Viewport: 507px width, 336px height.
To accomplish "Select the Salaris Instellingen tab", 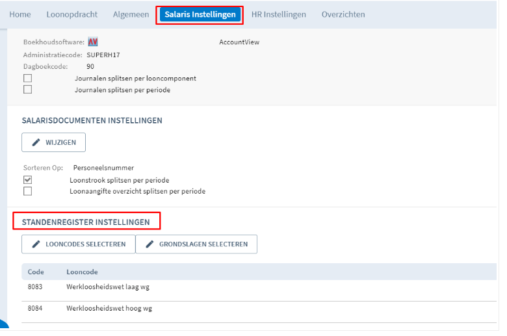I will (200, 14).
